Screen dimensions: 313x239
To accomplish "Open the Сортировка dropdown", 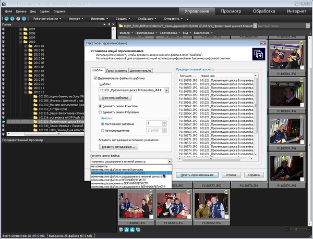I will (x=170, y=33).
